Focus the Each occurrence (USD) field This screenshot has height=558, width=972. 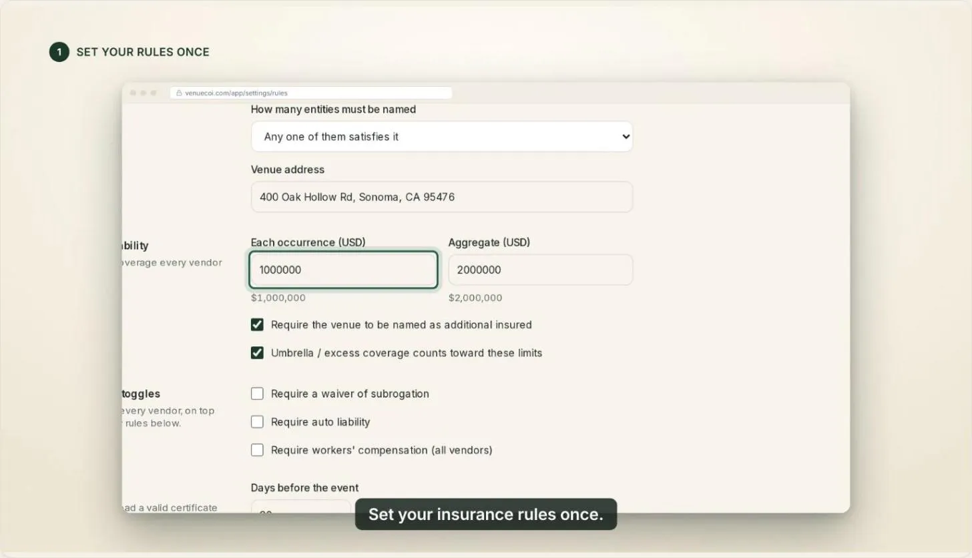(x=344, y=270)
